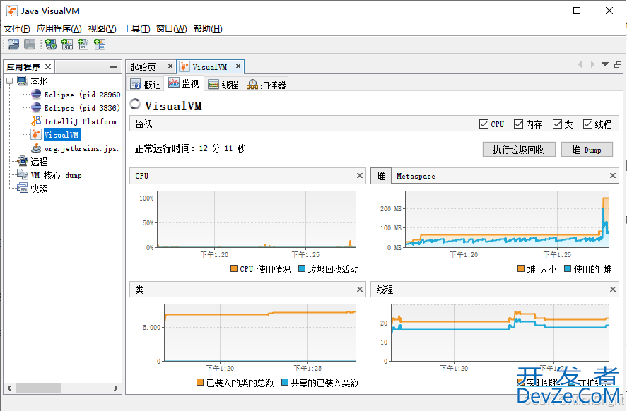627x411 pixels.
Task: Toggle the CPU checkbox
Action: click(484, 124)
